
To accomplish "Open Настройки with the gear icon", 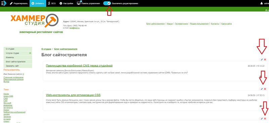I will pos(66,3).
